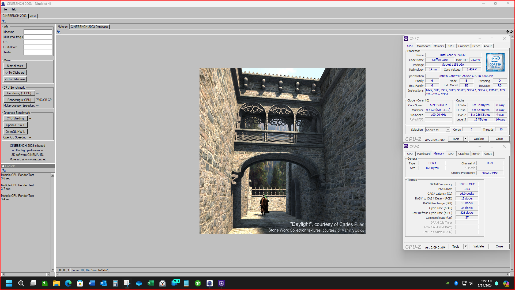Run Rendering (x CPU) benchmark
Image resolution: width=515 pixels, height=290 pixels.
[x=19, y=100]
